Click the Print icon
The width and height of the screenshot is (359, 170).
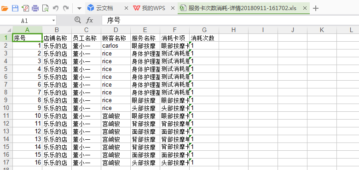[35, 9]
